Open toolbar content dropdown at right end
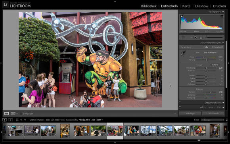This screenshot has height=144, width=230. tap(175, 113)
